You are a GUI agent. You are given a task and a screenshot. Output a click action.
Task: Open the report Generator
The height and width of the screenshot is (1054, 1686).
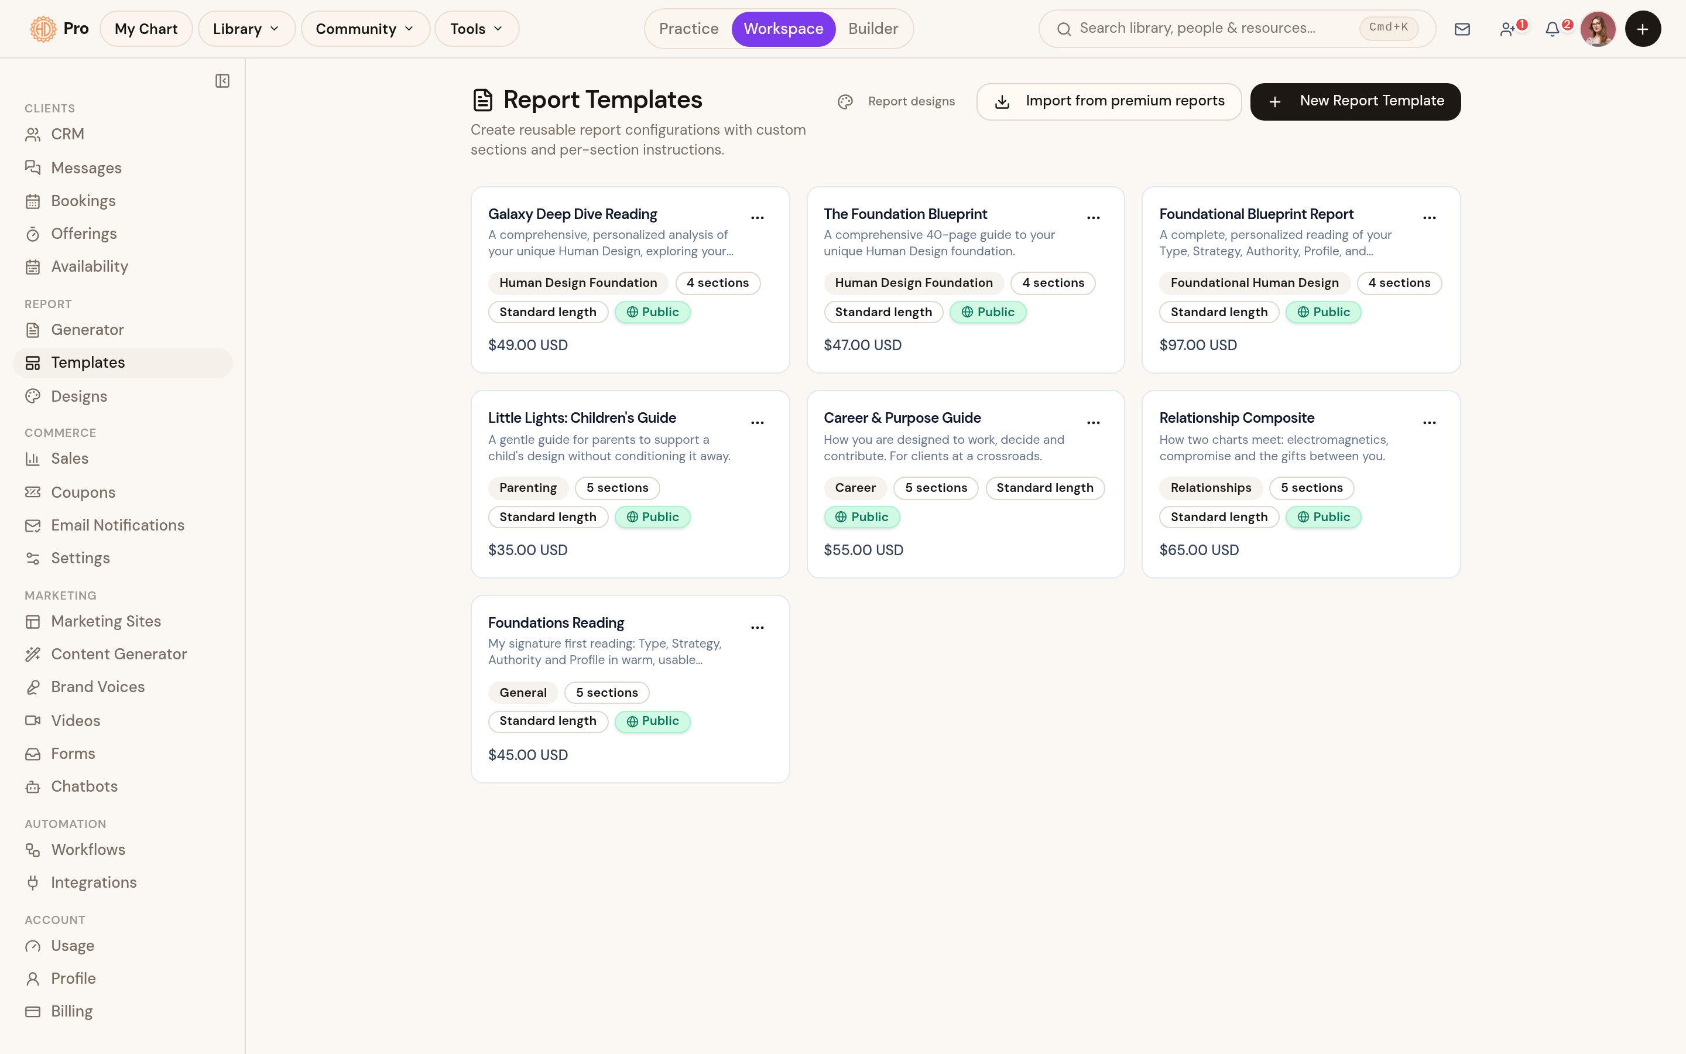coord(122,330)
